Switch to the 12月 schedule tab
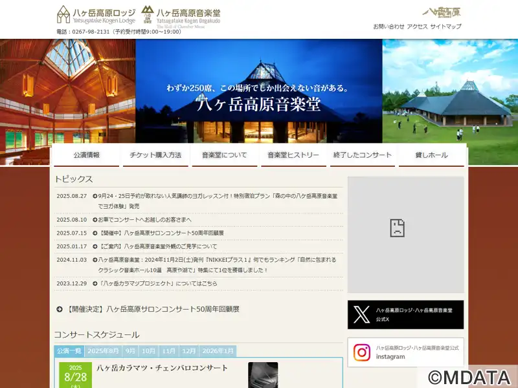The height and width of the screenshot is (388, 518). (189, 351)
